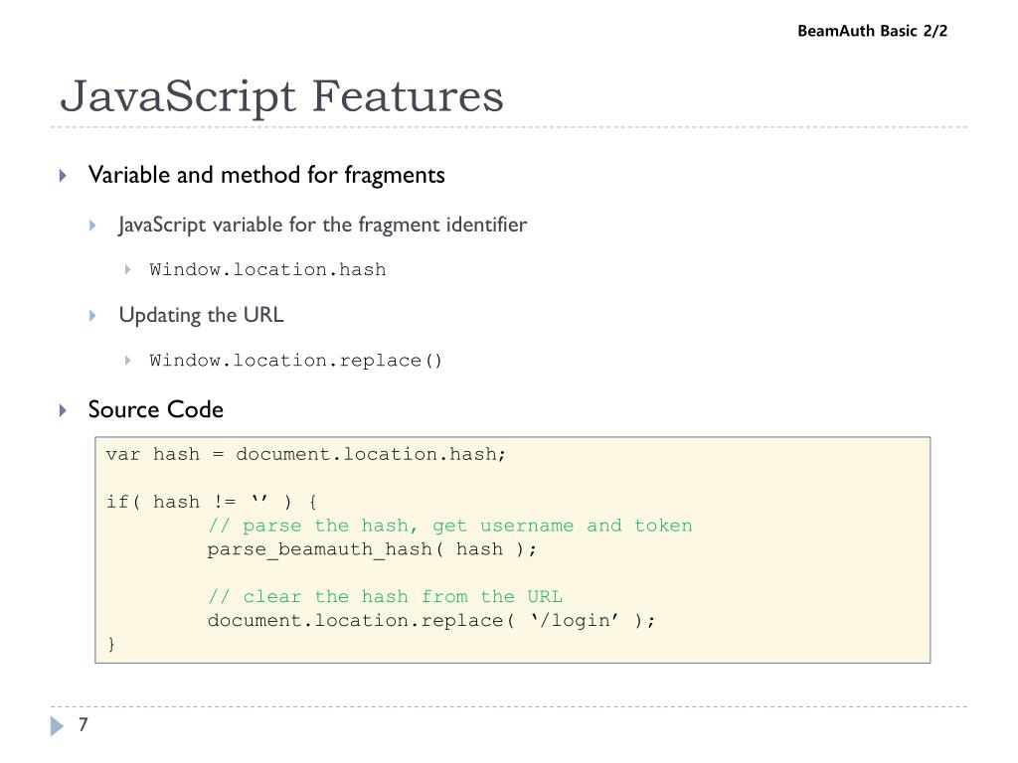Select the comment '// parse the hash, get username and token'

click(x=450, y=526)
